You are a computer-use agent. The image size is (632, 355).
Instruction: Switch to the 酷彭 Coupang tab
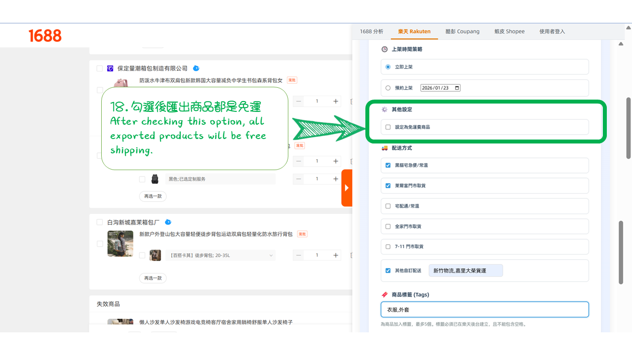[462, 31]
